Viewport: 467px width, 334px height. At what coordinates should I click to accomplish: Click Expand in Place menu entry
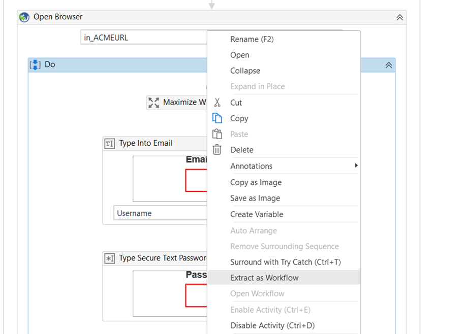tap(284, 87)
